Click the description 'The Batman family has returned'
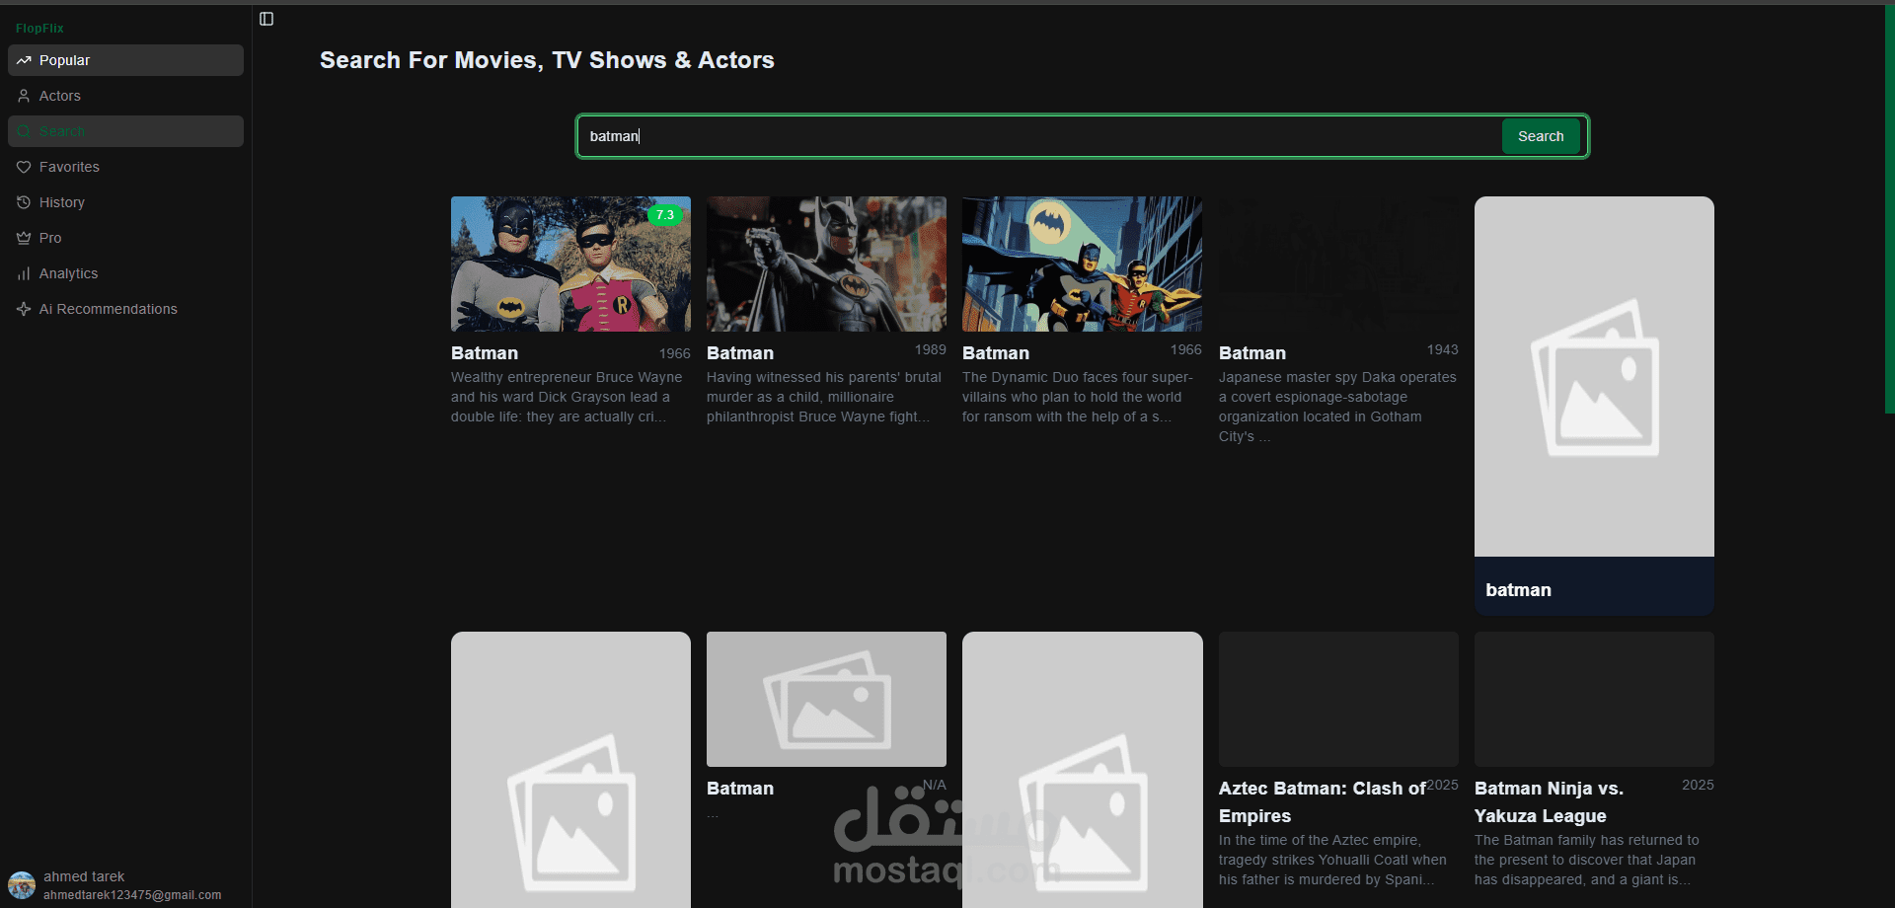The height and width of the screenshot is (908, 1895). click(1587, 860)
